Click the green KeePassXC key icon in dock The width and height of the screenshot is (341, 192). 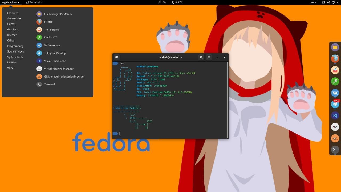(335, 81)
